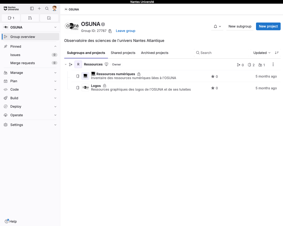Select Subgroups and projects tab
The image size is (283, 226).
click(86, 53)
